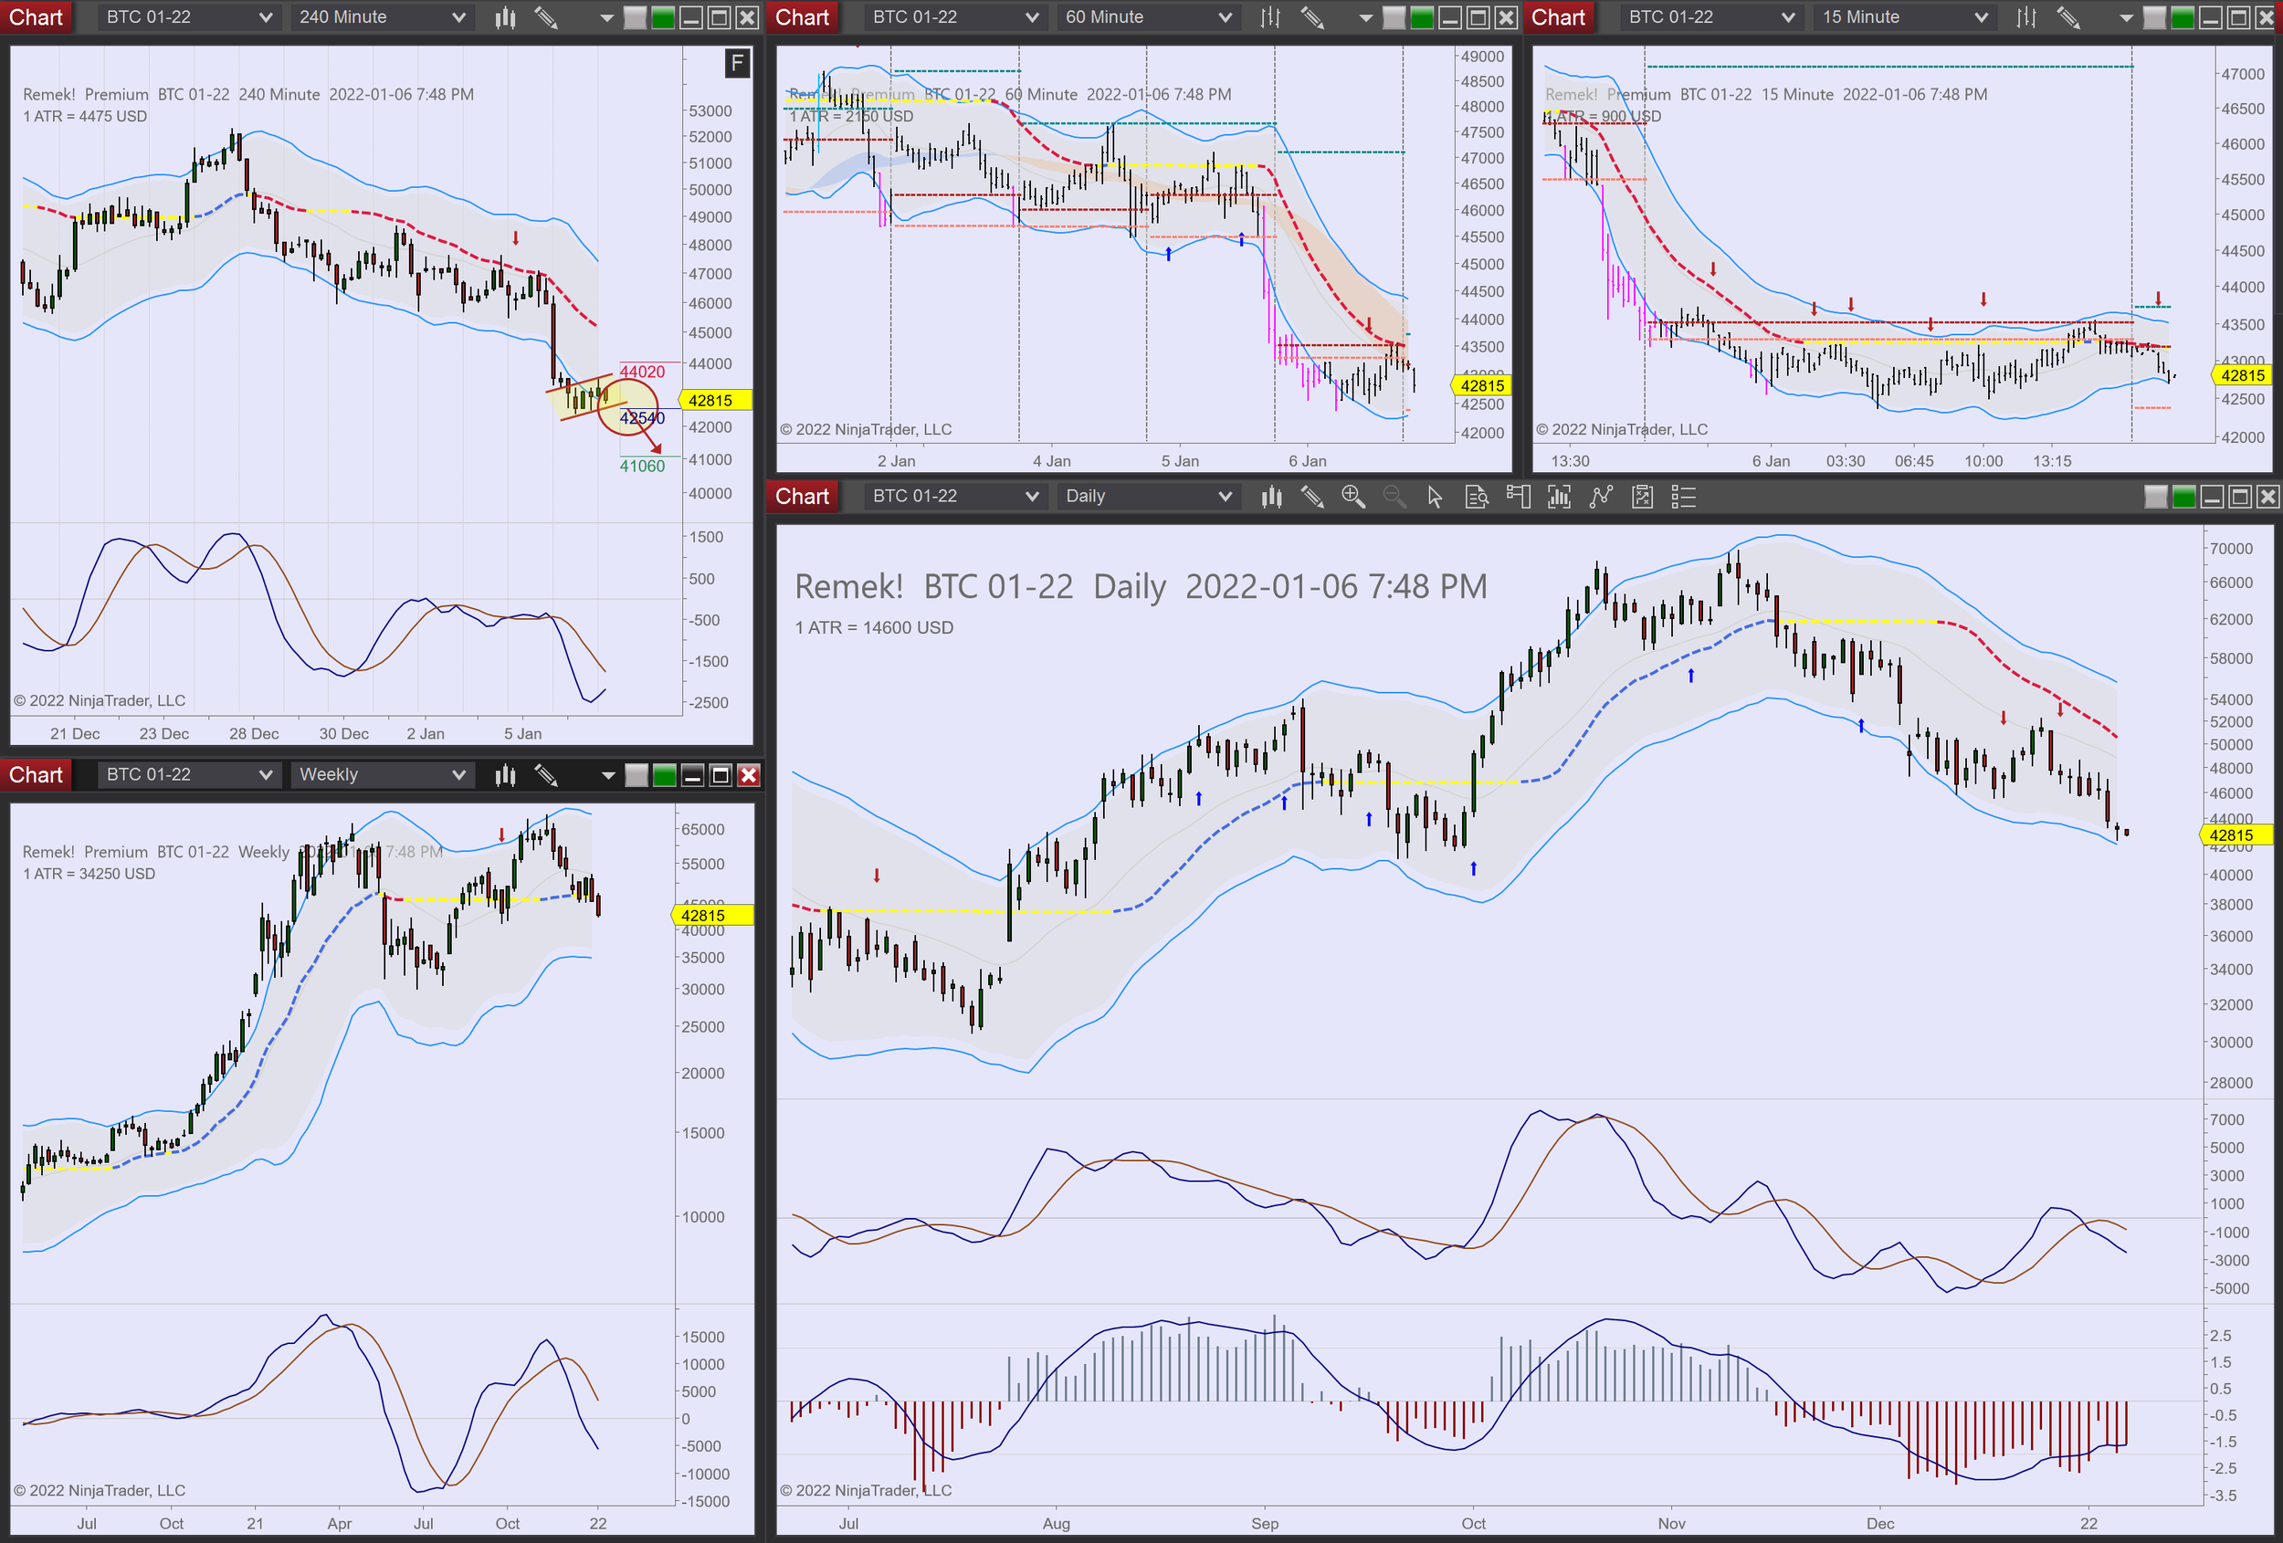Open Chart Trader icon on Daily chart
Image resolution: width=2283 pixels, height=1543 pixels.
[1518, 497]
